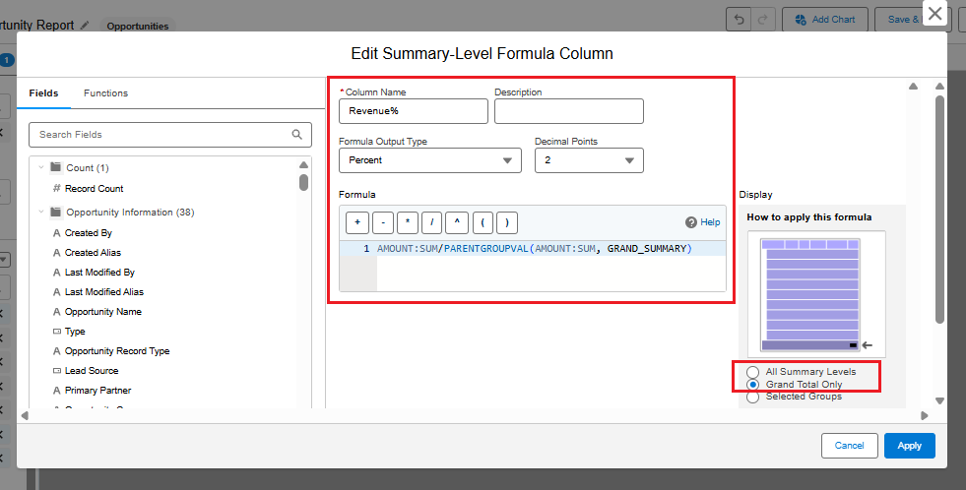Select Grand Total Only option

[753, 385]
